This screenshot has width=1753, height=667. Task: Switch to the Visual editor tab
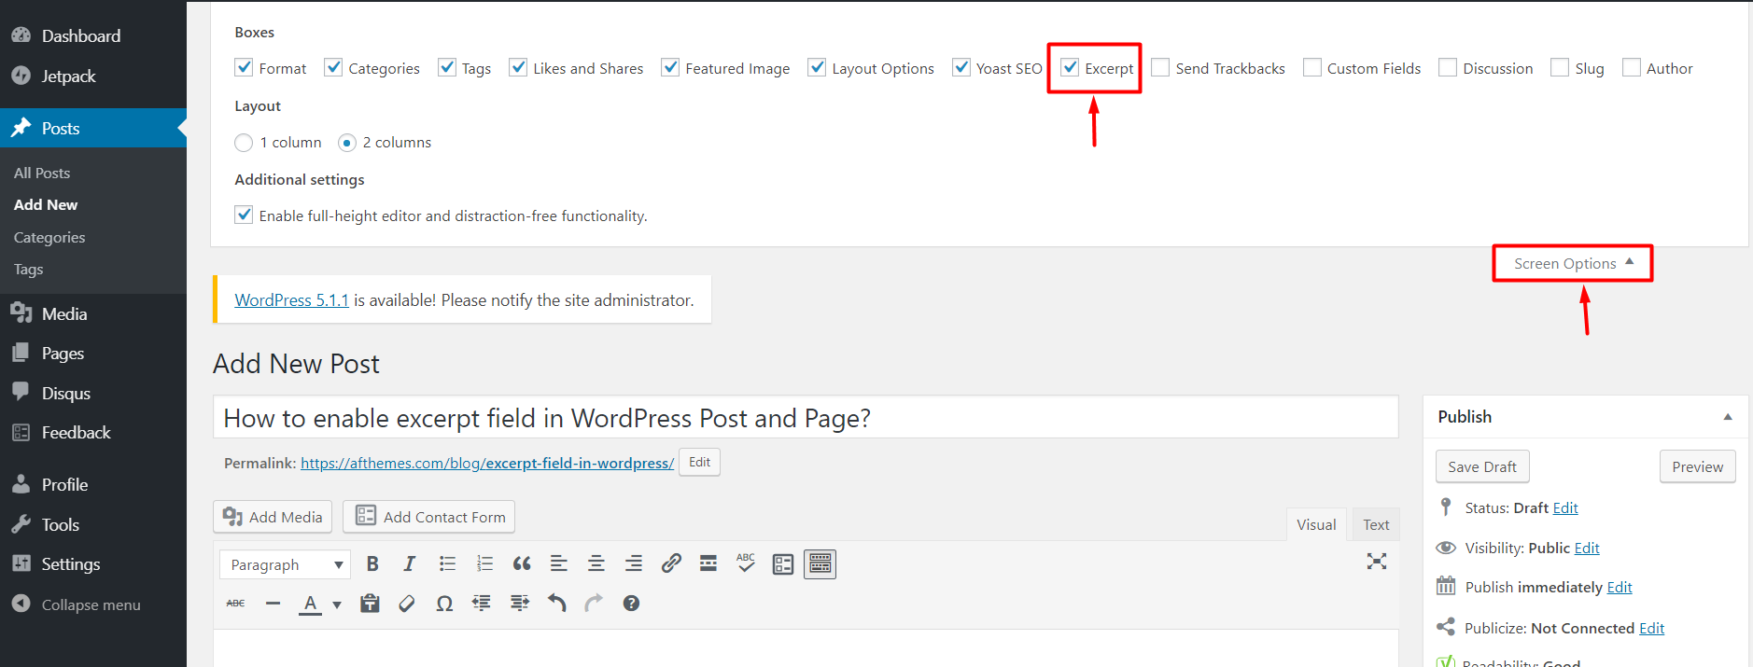tap(1316, 524)
